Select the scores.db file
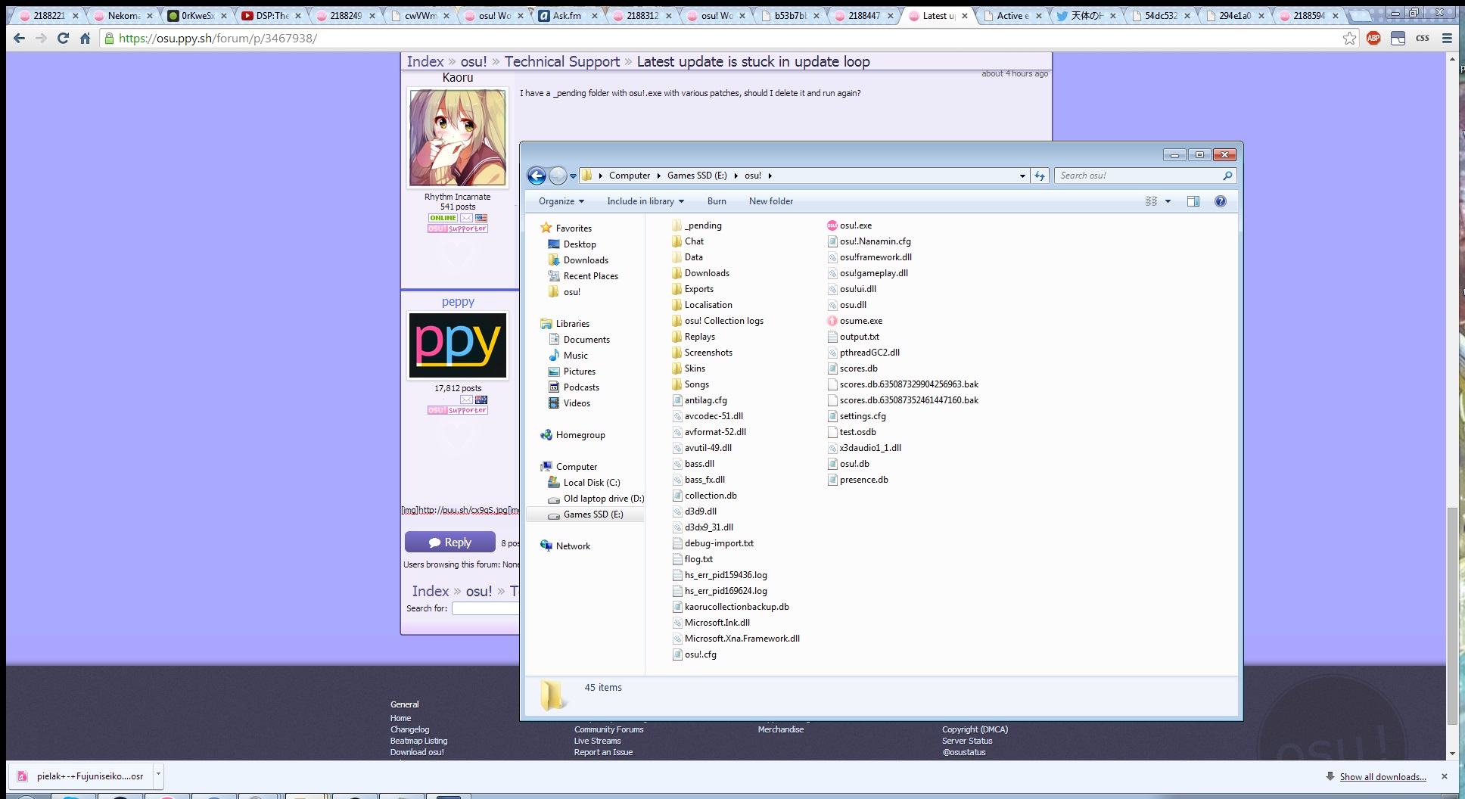This screenshot has width=1465, height=799. (853, 368)
